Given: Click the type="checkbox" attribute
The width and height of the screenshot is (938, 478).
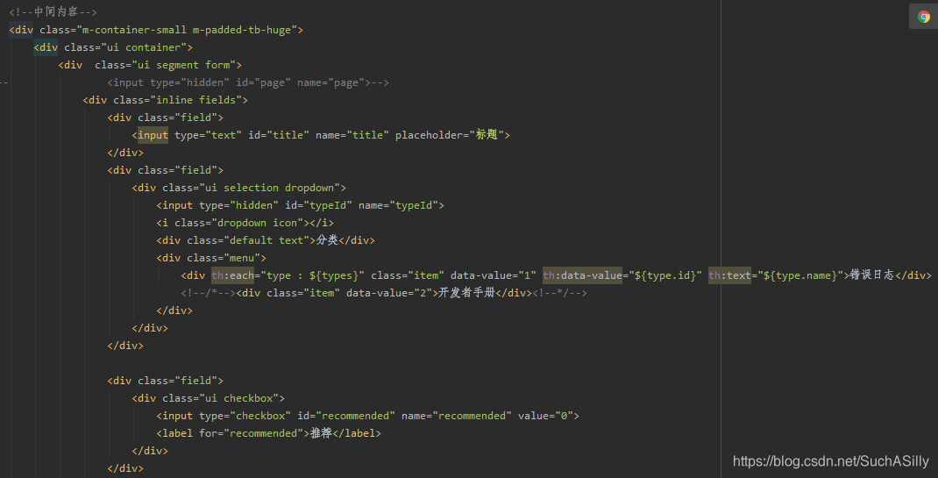Looking at the screenshot, I should click(245, 416).
